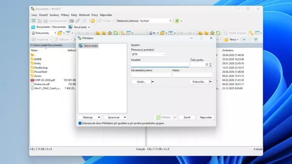292x164 pixels.
Task: Click the Uložit... button
Action: 141,82
